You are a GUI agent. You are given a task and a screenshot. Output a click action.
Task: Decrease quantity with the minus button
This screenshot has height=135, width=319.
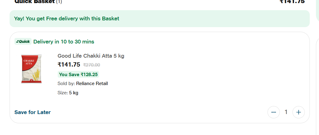click(273, 112)
